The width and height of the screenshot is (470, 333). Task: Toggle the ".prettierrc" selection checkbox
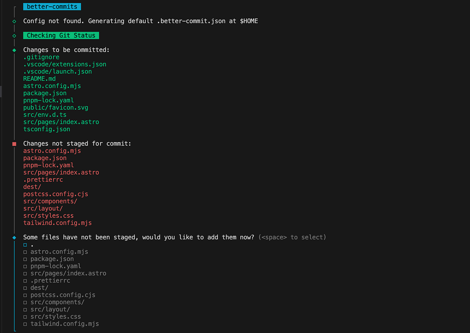pos(25,280)
